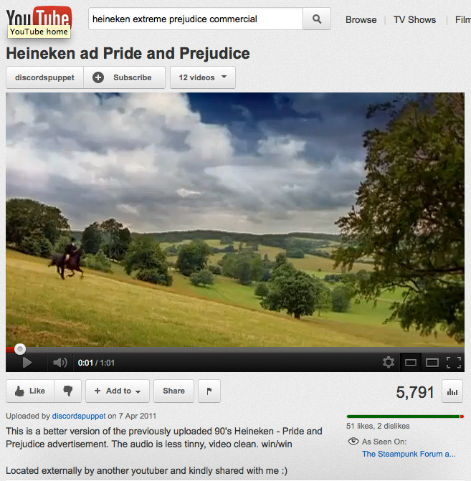Expand the 12 videos dropdown
Image resolution: width=471 pixels, height=481 pixels.
click(203, 77)
